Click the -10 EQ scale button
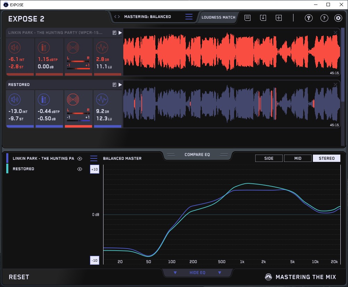Viewport: 348px width, 287px height. tap(94, 260)
